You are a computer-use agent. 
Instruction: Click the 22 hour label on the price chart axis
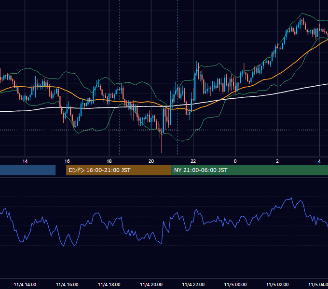coord(193,161)
